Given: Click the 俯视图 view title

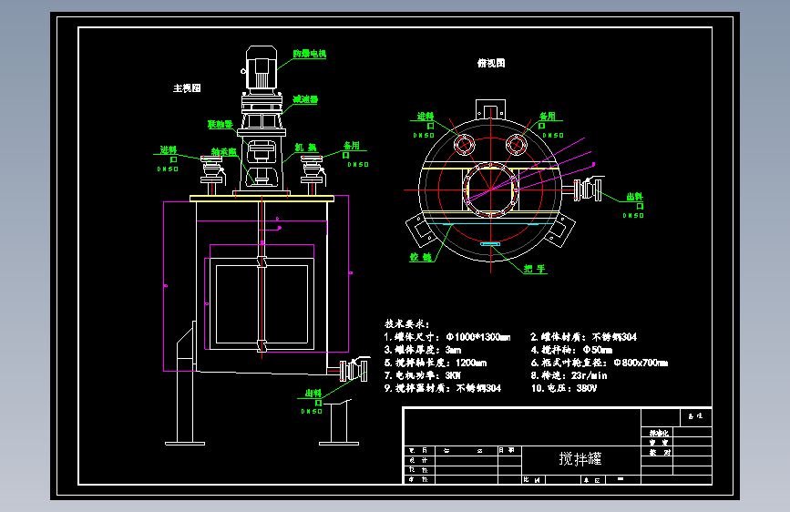Looking at the screenshot, I should (x=491, y=63).
